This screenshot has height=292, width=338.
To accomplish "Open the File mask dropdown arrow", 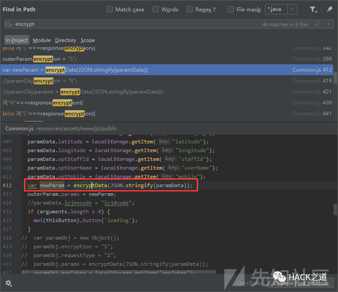I will point(292,9).
